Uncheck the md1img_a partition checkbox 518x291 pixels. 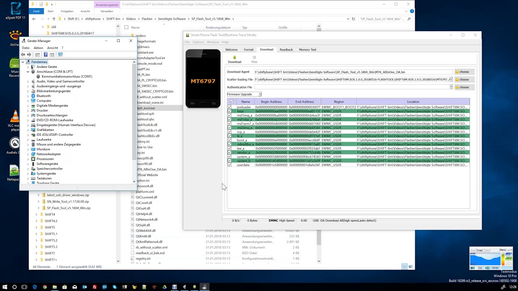point(229,116)
